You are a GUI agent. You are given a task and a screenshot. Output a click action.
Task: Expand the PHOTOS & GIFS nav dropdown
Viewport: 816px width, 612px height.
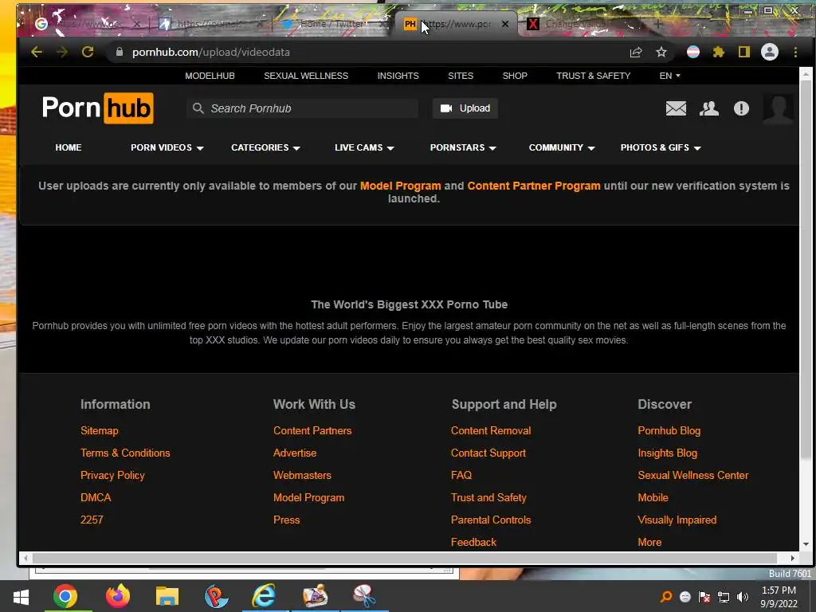pyautogui.click(x=661, y=147)
